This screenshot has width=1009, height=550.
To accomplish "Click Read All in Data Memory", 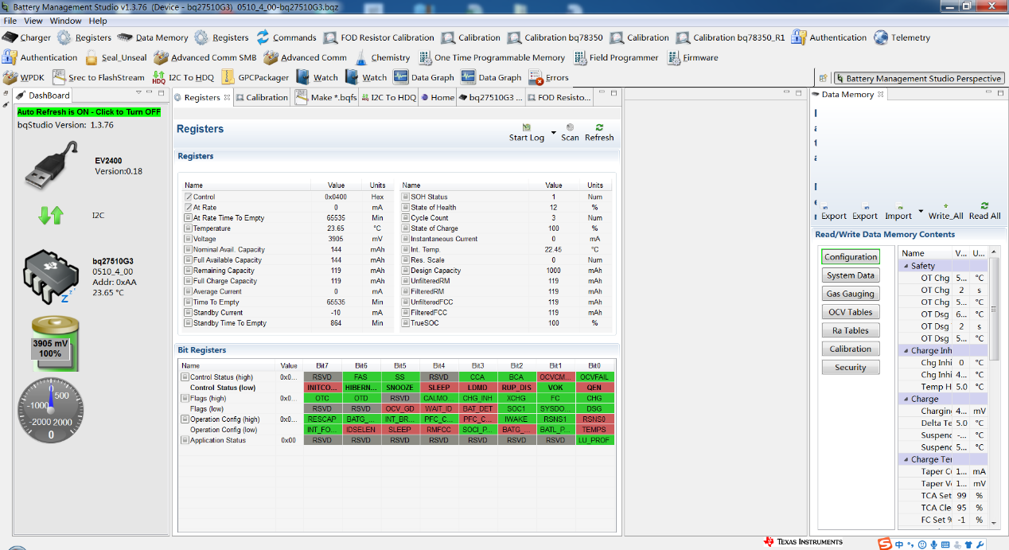I will (984, 211).
